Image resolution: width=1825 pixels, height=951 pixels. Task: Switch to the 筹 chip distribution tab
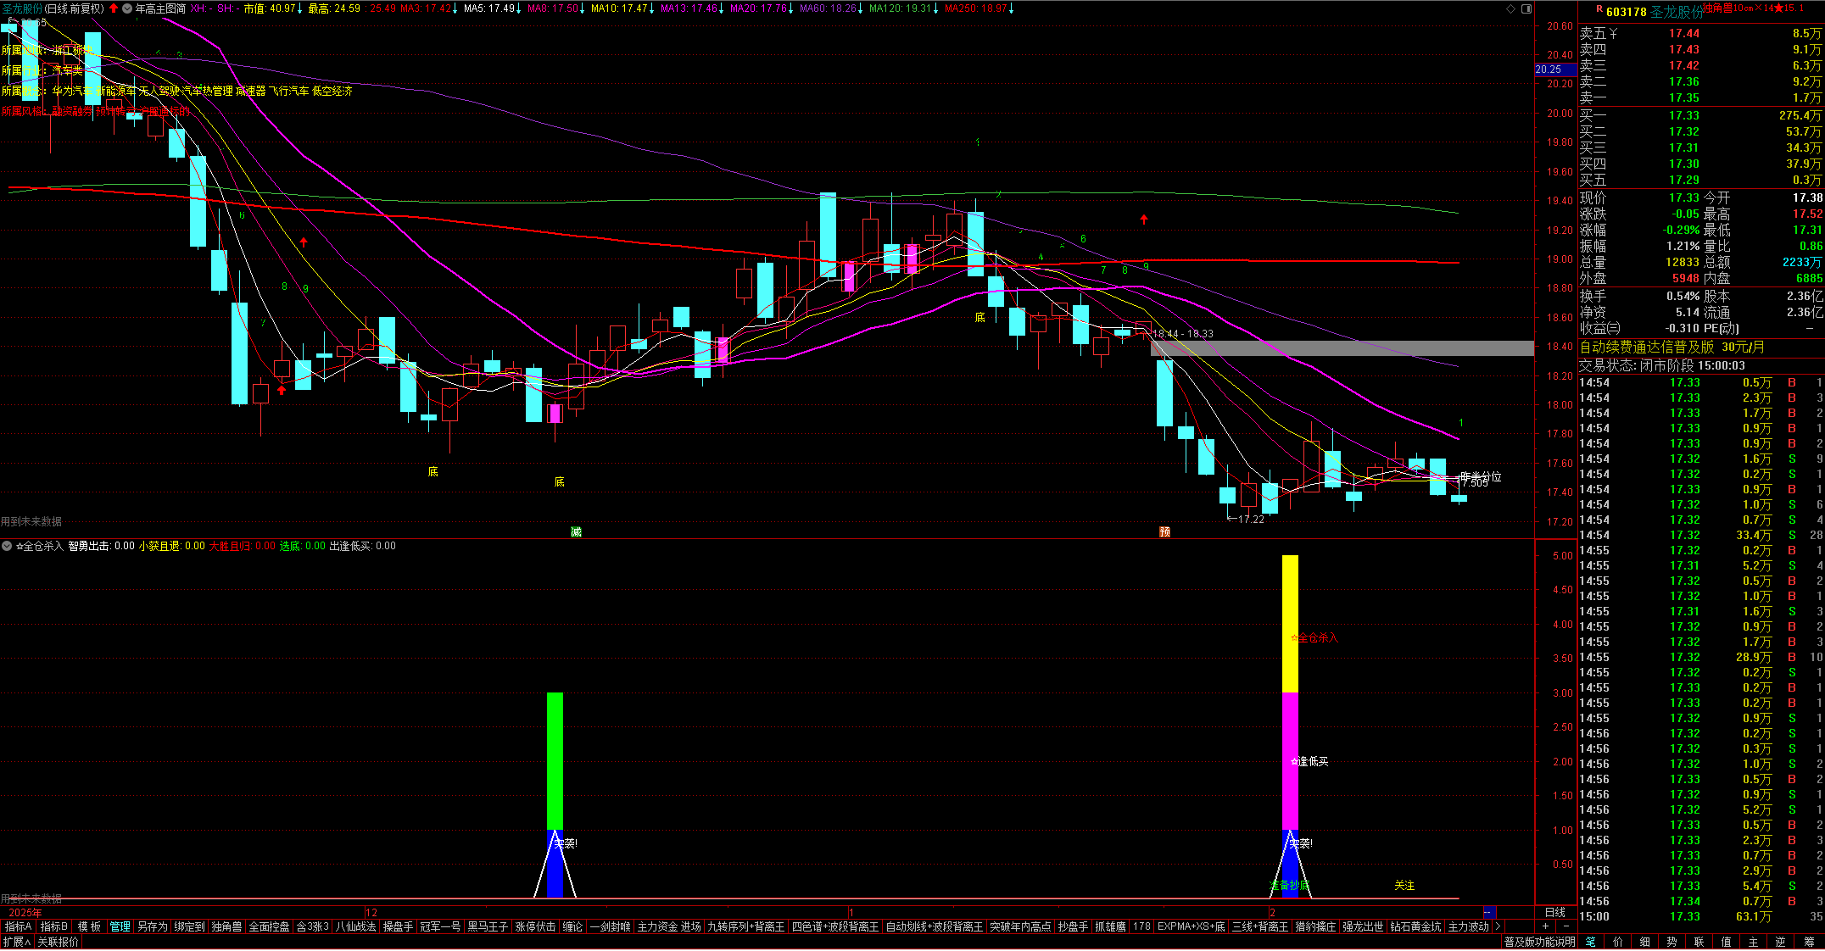[x=1808, y=942]
